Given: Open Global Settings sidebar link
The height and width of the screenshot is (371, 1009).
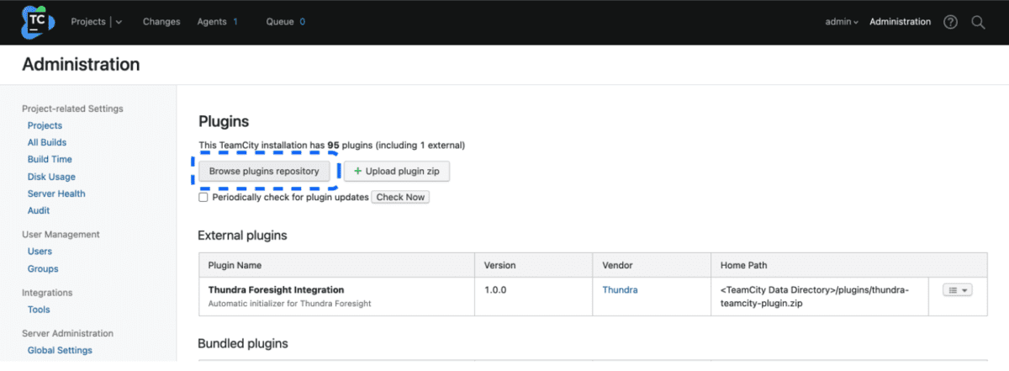Looking at the screenshot, I should (x=60, y=350).
